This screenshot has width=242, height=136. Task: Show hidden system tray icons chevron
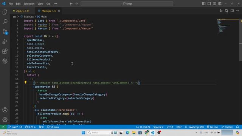196,133
